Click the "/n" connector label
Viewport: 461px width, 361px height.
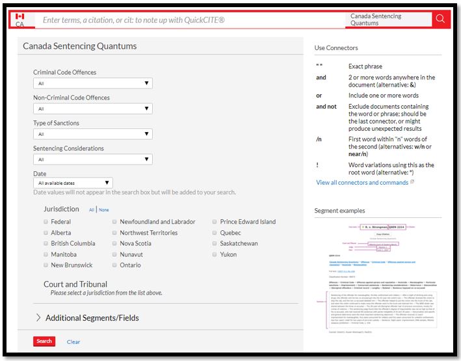[319, 139]
